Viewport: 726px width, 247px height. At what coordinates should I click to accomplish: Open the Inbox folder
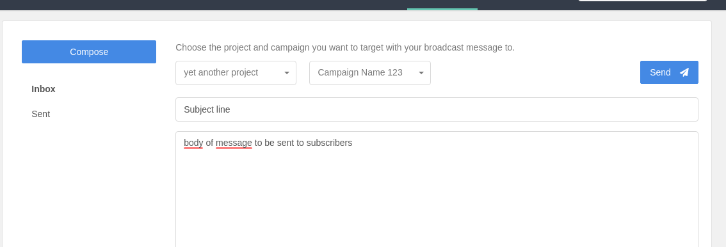(44, 90)
